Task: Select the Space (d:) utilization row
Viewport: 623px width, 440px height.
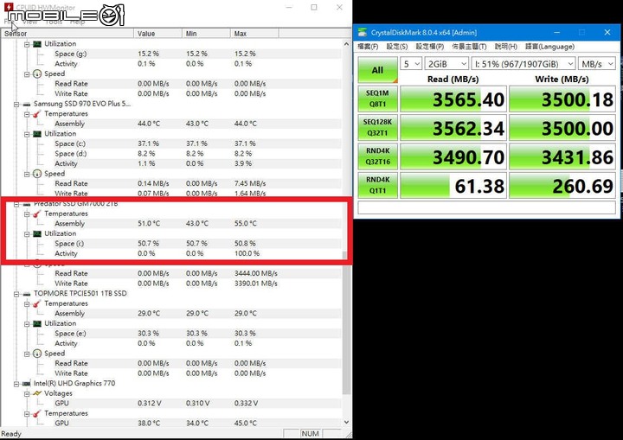Action: [170, 154]
